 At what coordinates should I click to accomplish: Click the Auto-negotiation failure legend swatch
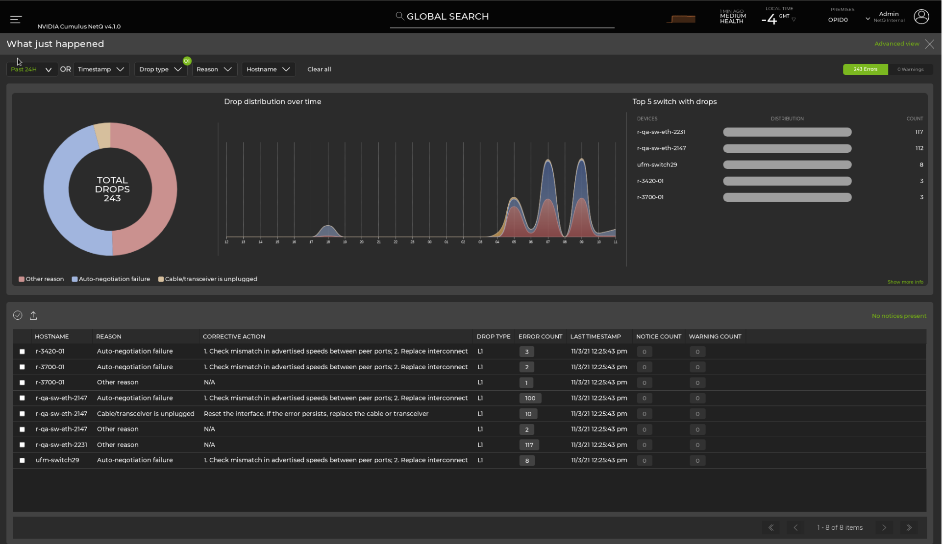click(74, 279)
